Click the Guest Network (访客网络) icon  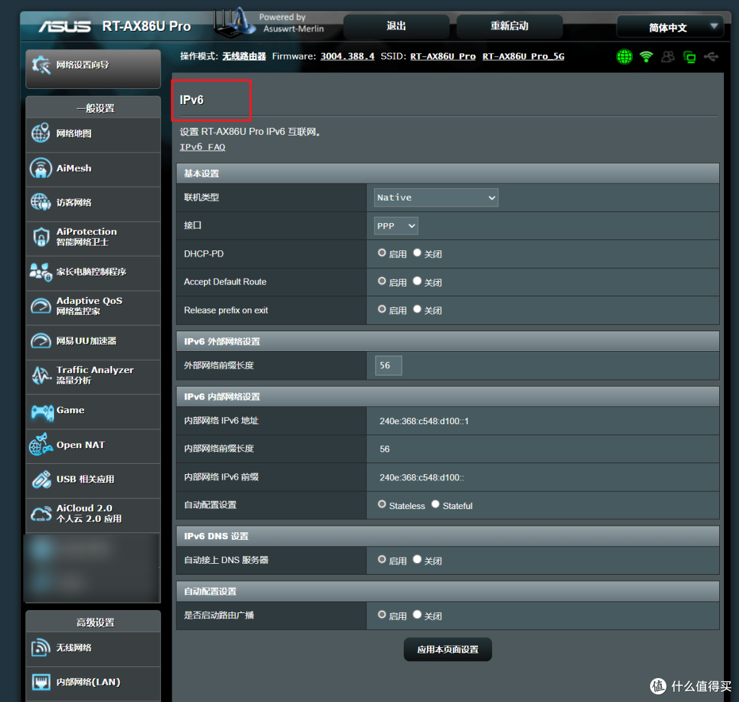(x=40, y=202)
